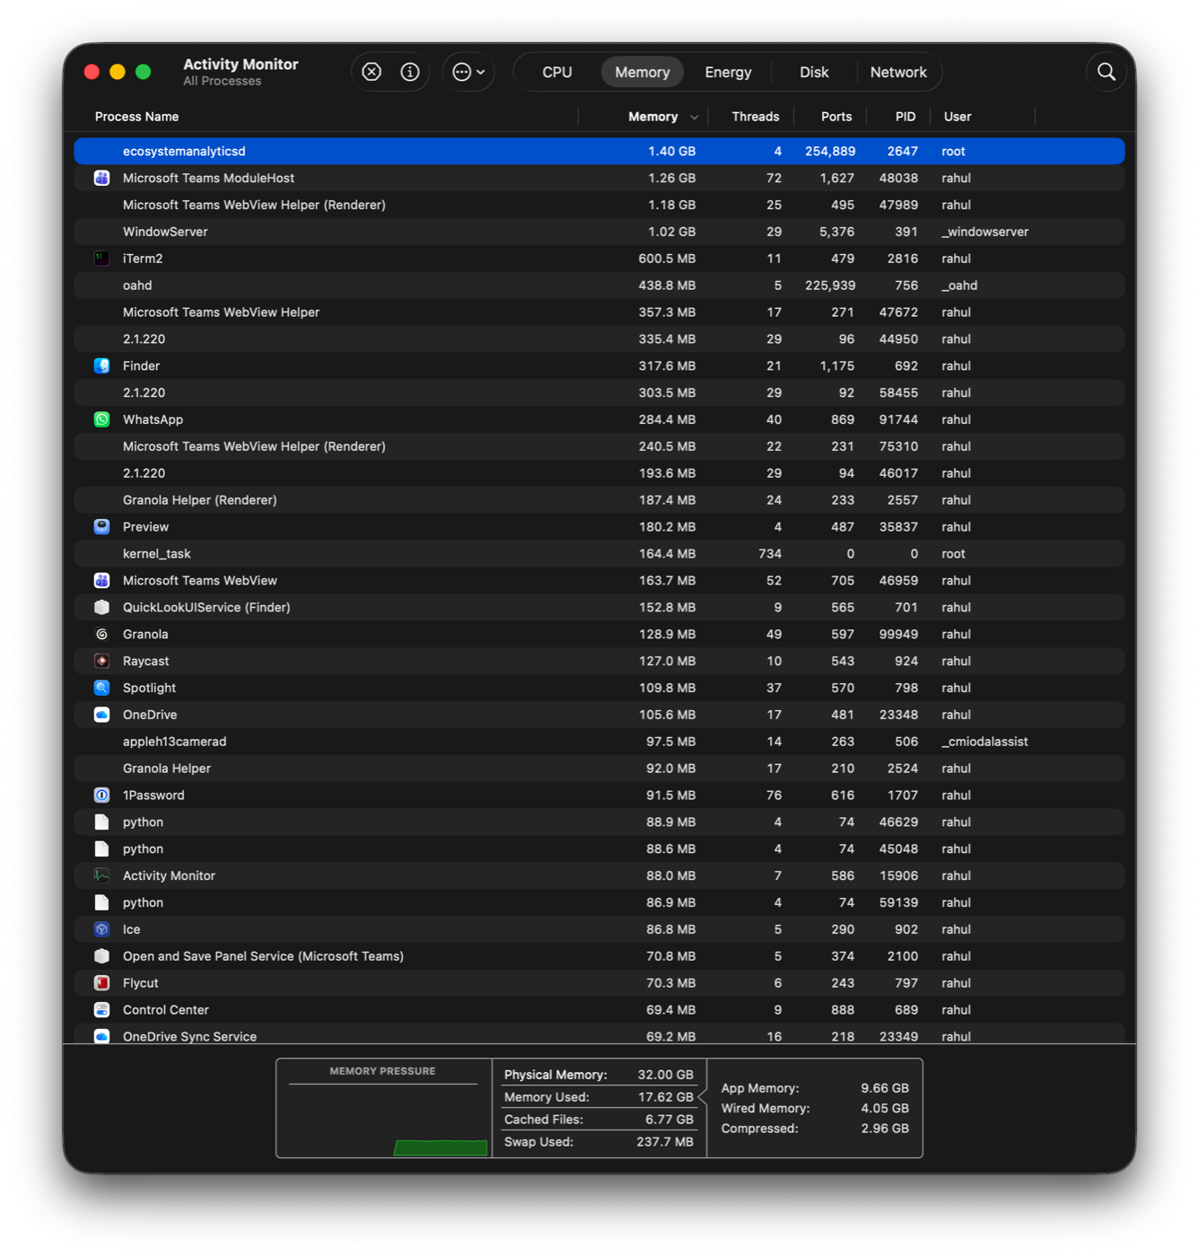Click the Physical Memory 32.00 GB value
The image size is (1199, 1257).
pyautogui.click(x=665, y=1075)
